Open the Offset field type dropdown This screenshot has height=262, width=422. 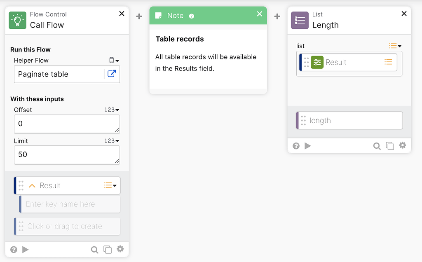[x=112, y=110]
